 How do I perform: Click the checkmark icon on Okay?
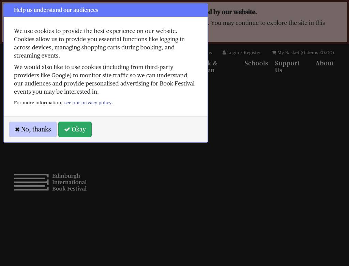pyautogui.click(x=67, y=130)
